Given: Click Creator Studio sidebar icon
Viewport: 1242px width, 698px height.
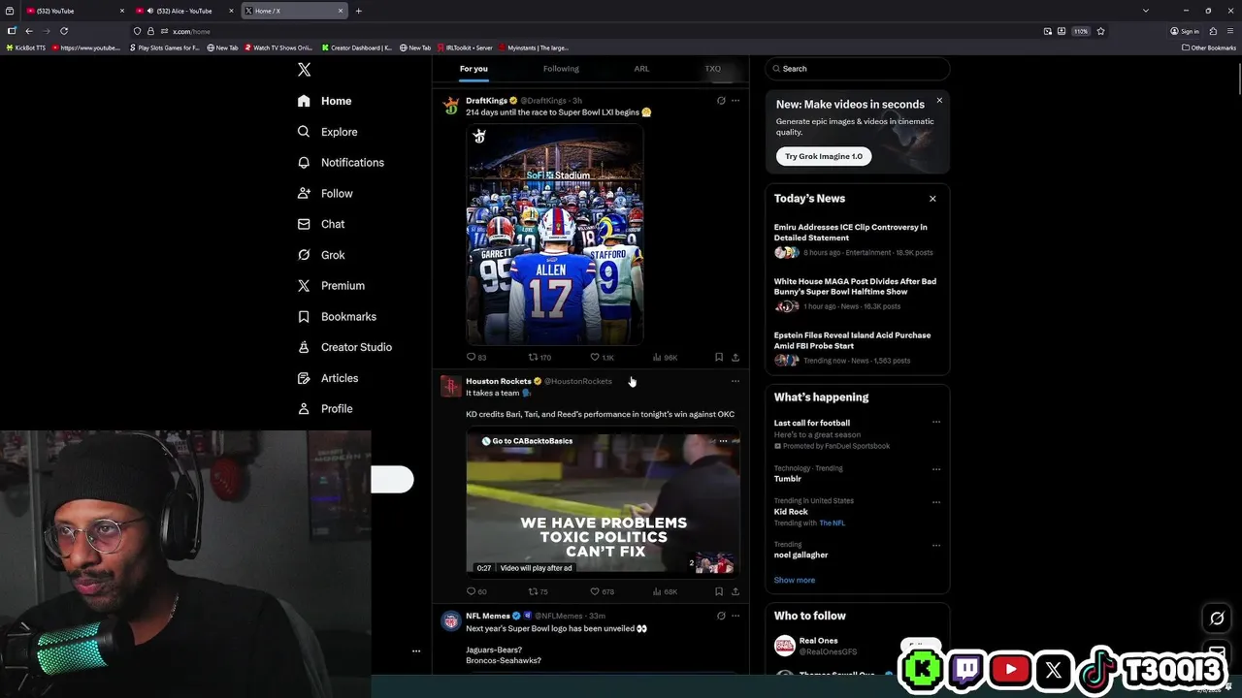Looking at the screenshot, I should (x=304, y=347).
